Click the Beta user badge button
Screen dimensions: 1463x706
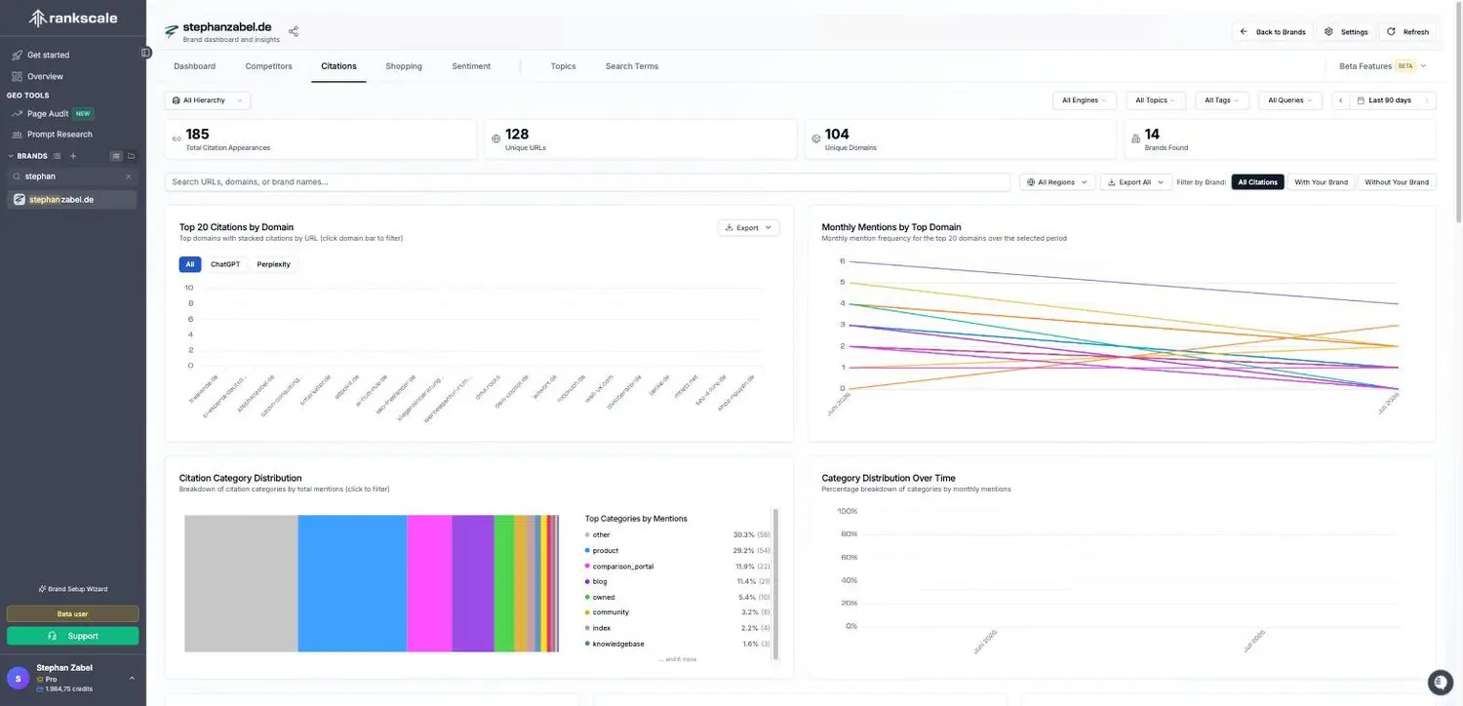pos(73,614)
